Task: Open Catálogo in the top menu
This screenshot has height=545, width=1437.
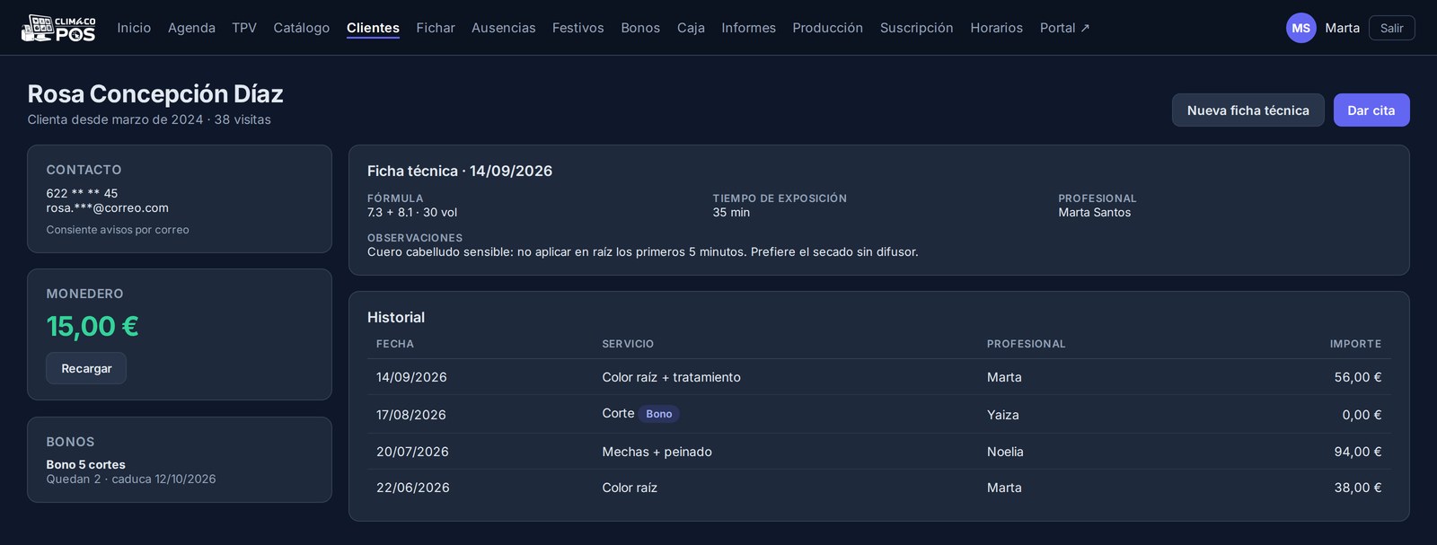Action: (302, 28)
